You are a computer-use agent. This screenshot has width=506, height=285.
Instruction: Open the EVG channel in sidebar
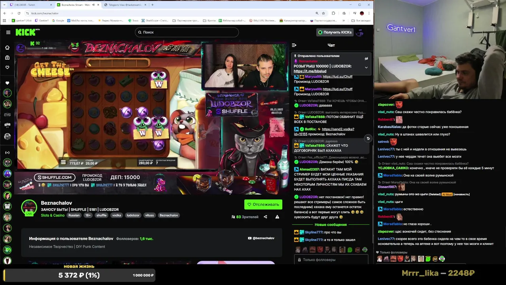pyautogui.click(x=7, y=114)
